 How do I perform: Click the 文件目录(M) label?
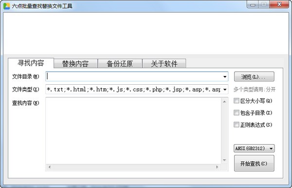(x=26, y=76)
